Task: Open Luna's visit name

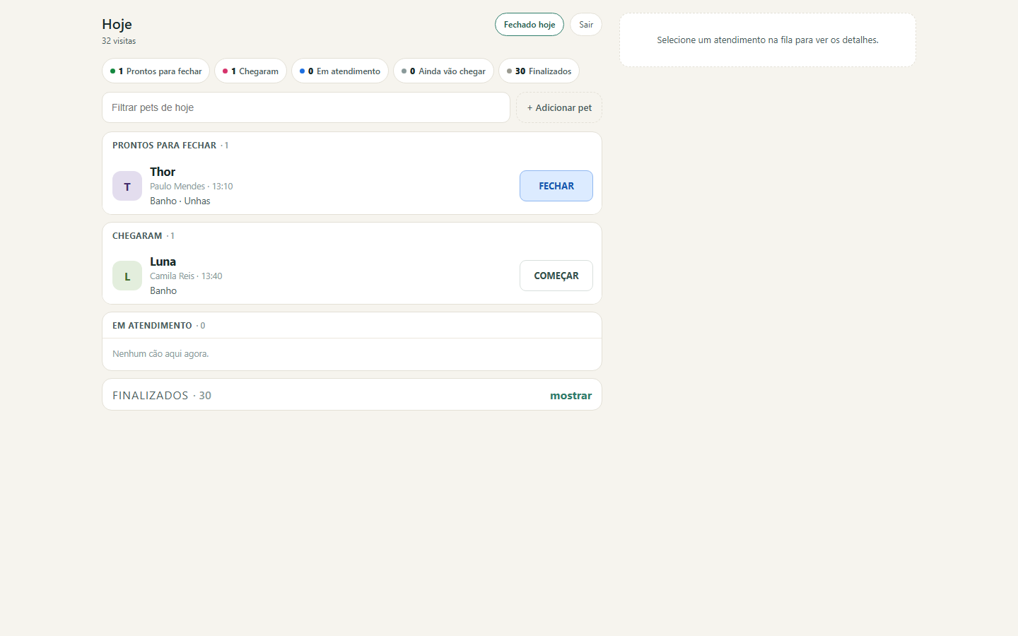Action: 163,261
